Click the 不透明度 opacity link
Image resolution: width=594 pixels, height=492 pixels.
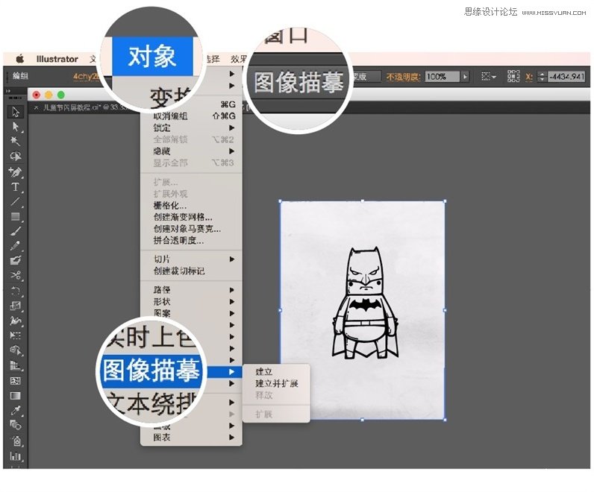coord(403,77)
